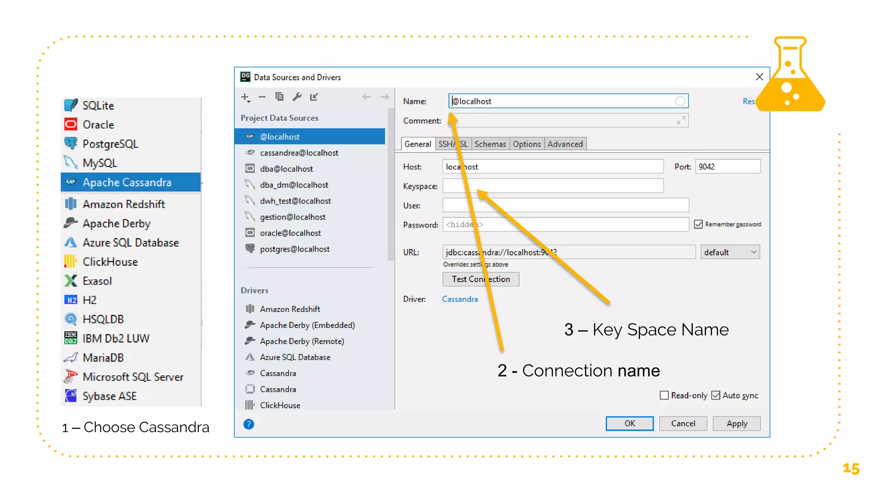Click into the Keyspace input field
The height and width of the screenshot is (493, 877).
point(553,186)
